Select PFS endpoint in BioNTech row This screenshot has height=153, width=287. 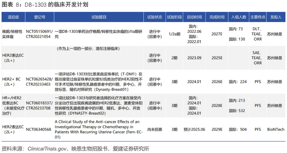point(258,130)
